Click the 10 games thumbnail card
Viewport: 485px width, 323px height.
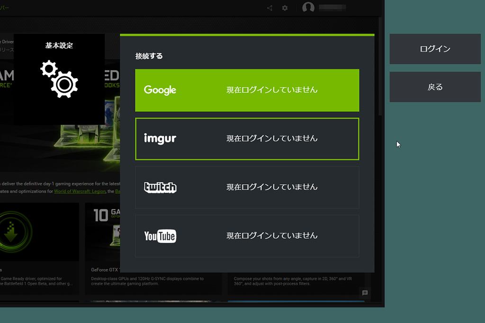[103, 232]
